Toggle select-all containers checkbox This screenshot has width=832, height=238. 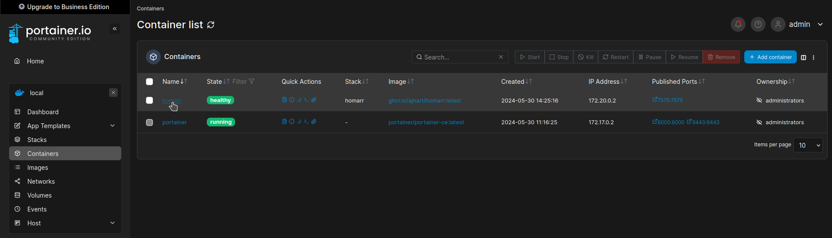[149, 82]
